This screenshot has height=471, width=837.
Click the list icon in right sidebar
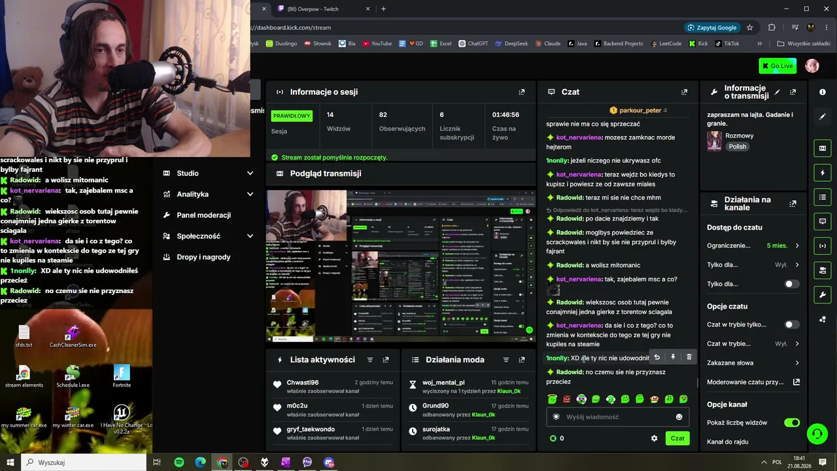[x=823, y=197]
